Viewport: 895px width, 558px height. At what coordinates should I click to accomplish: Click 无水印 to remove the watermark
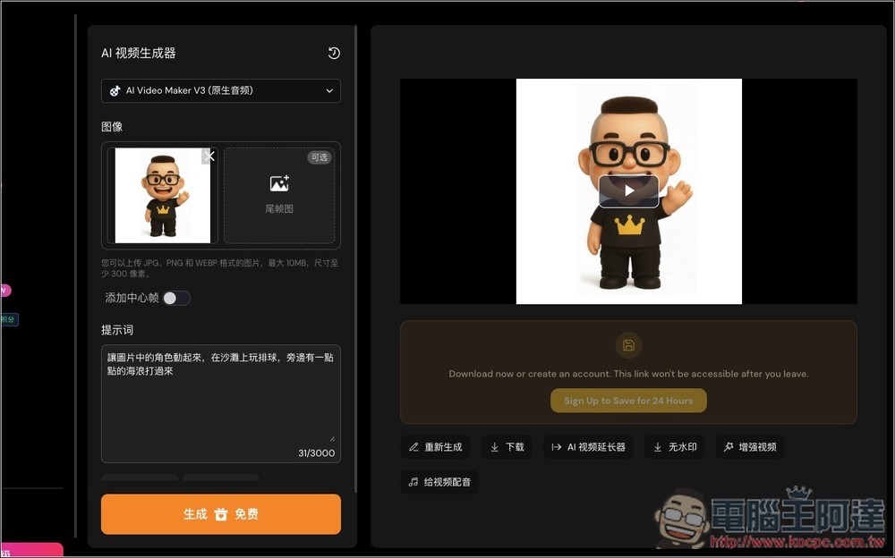click(674, 446)
